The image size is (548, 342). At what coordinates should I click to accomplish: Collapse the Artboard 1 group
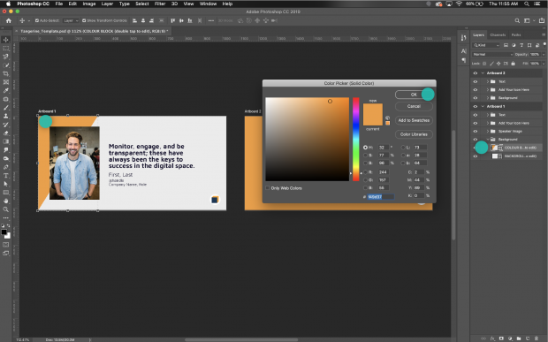[x=483, y=106]
